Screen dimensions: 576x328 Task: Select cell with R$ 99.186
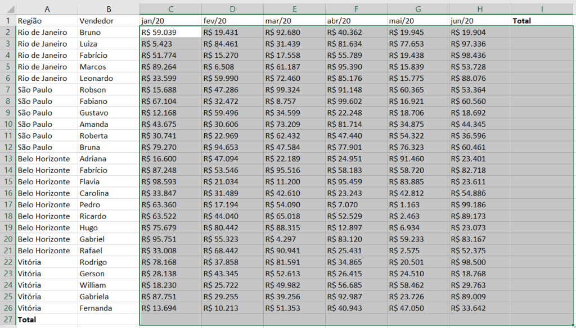480,205
